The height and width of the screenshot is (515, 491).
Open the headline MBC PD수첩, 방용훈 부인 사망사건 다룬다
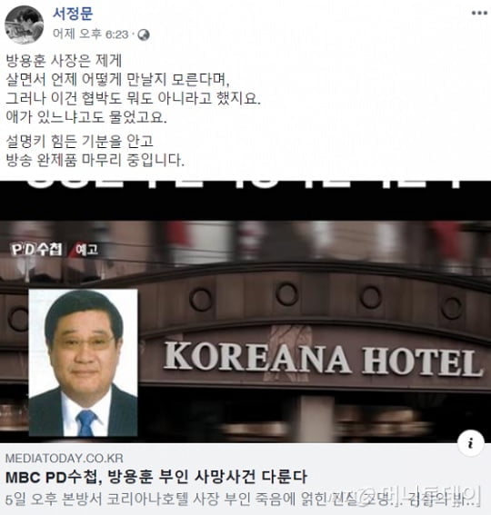pyautogui.click(x=156, y=477)
